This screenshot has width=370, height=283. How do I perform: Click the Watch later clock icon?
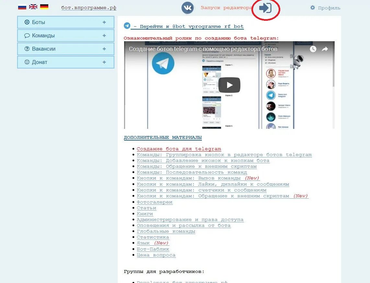click(x=313, y=49)
